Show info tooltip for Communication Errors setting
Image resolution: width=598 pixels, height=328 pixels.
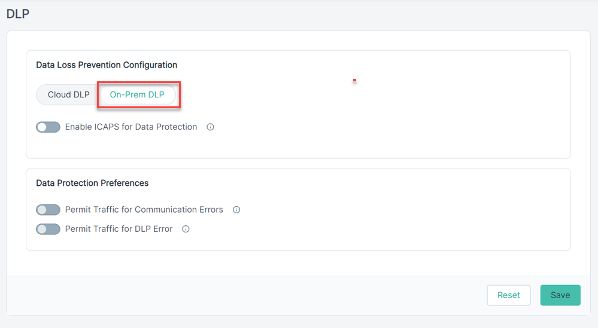(x=236, y=210)
